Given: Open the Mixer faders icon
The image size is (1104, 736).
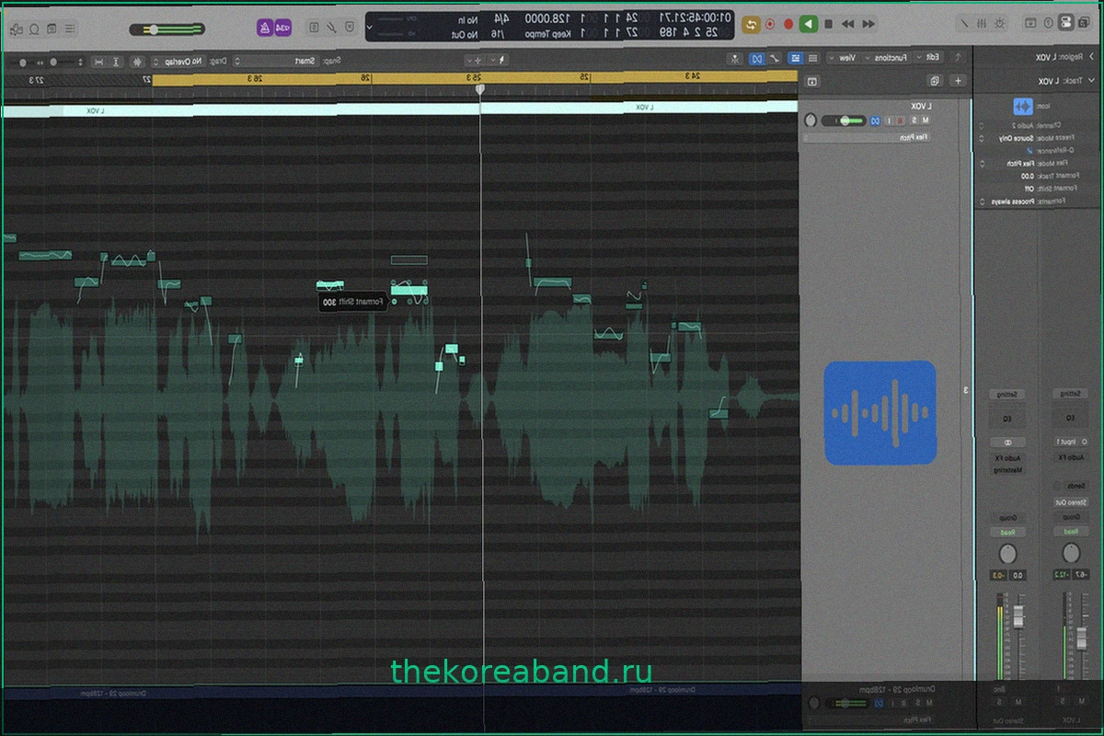Looking at the screenshot, I should [x=982, y=24].
